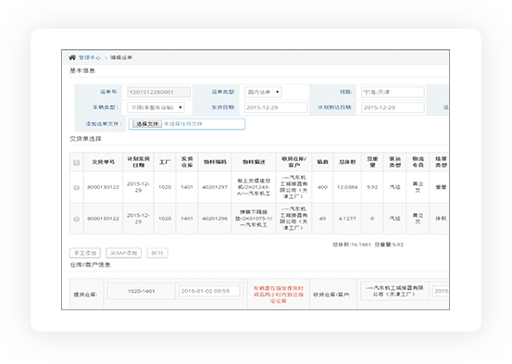Click the 收货仓库/客户 column header
512x364 pixels.
pyautogui.click(x=293, y=162)
